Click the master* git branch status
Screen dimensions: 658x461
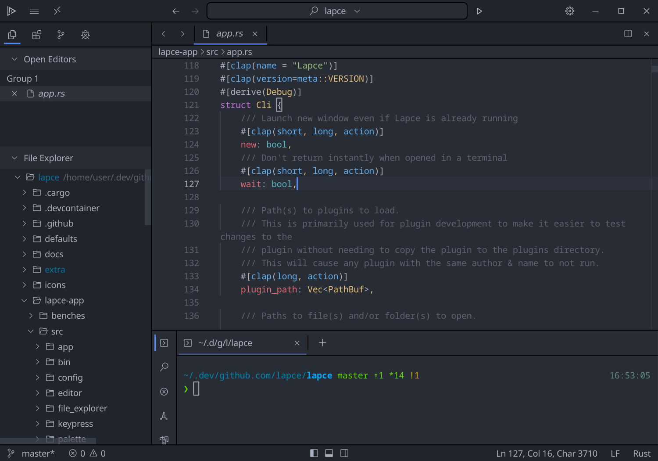[31, 453]
